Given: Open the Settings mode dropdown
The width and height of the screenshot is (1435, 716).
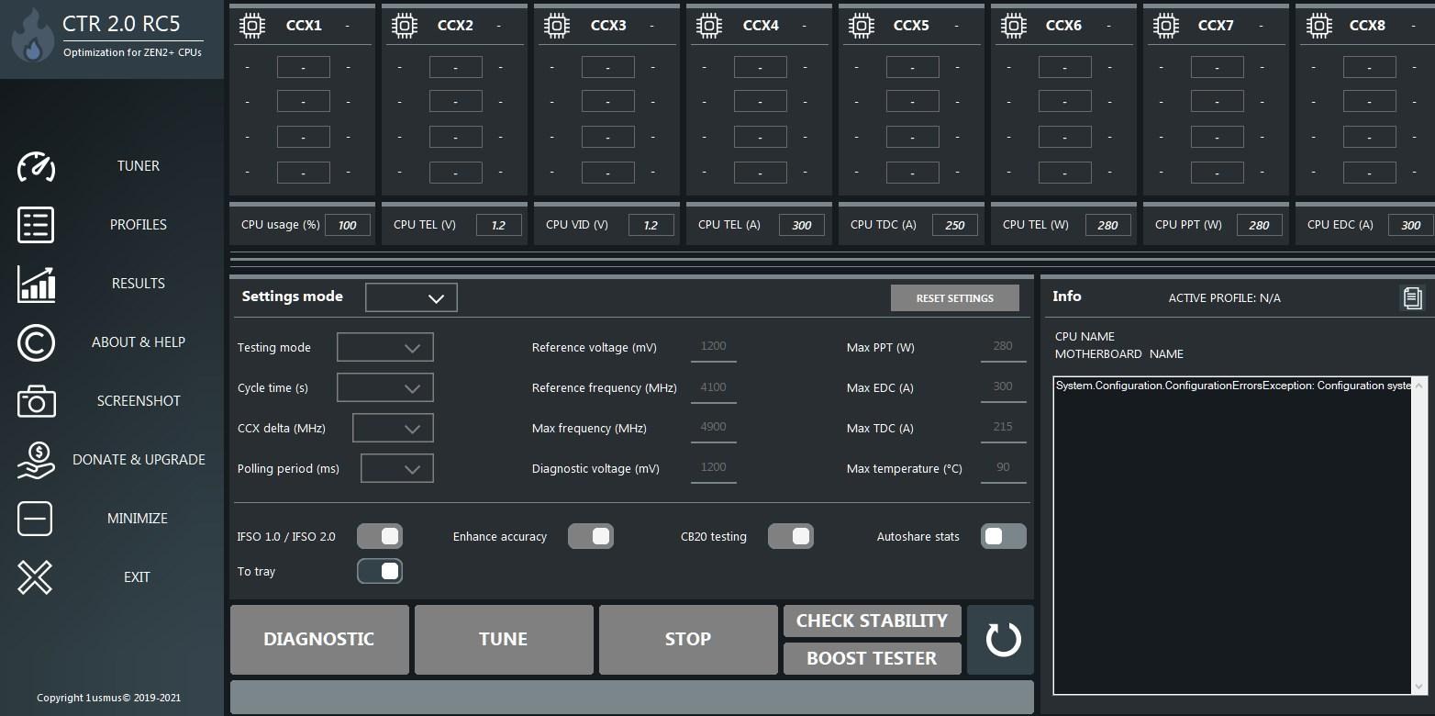Looking at the screenshot, I should [x=411, y=296].
